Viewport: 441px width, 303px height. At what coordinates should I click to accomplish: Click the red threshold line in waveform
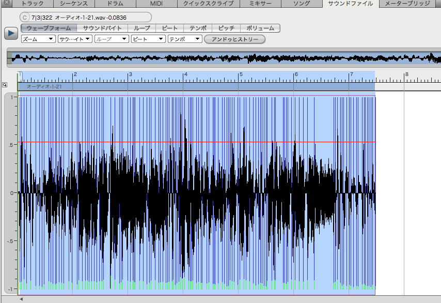(197, 142)
